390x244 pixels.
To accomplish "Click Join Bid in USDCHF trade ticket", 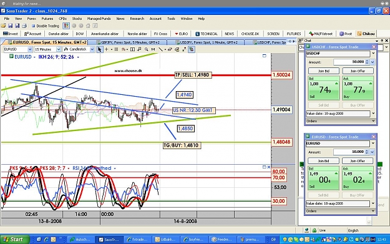I will click(x=324, y=71).
